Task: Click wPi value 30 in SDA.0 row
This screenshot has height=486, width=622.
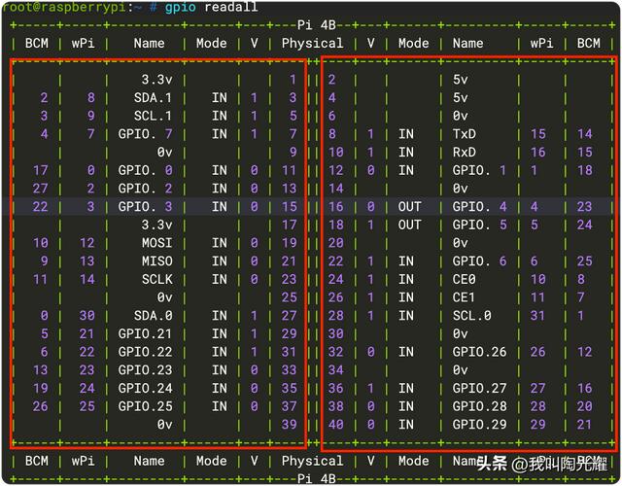Action: 86,316
